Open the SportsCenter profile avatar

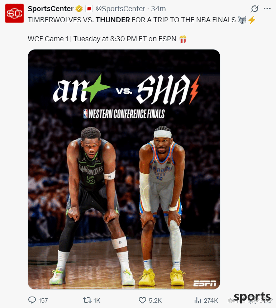coord(14,13)
